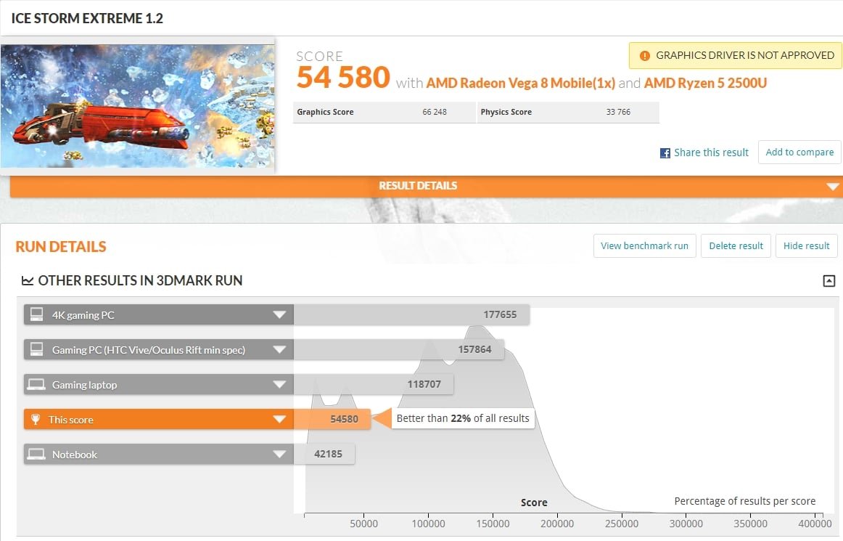Expand the Result Details orange bar
Screen dimensions: 843x541
pyautogui.click(x=427, y=186)
